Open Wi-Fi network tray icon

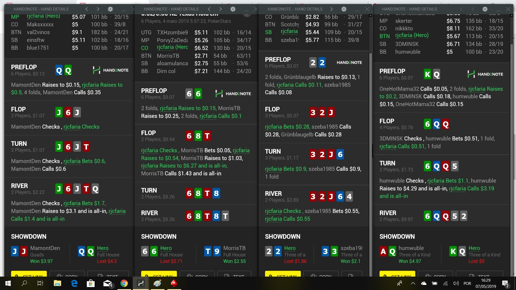[445, 283]
